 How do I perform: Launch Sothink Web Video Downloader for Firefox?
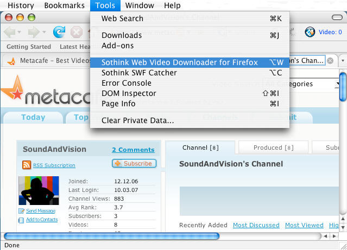tap(190, 62)
